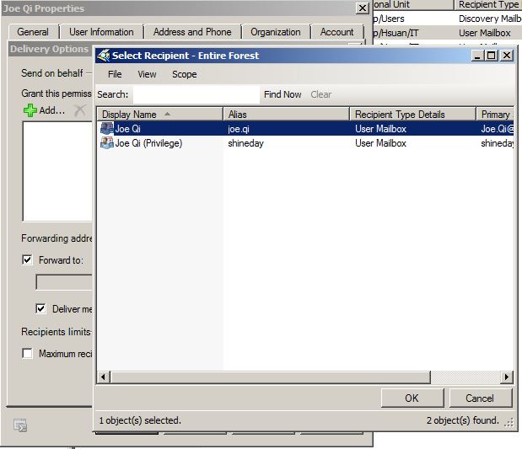Open the Organization tab
522x449 pixels.
275,32
